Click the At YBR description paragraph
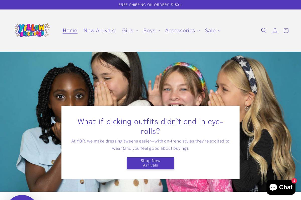Viewport: 301px width, 200px height. [150, 145]
